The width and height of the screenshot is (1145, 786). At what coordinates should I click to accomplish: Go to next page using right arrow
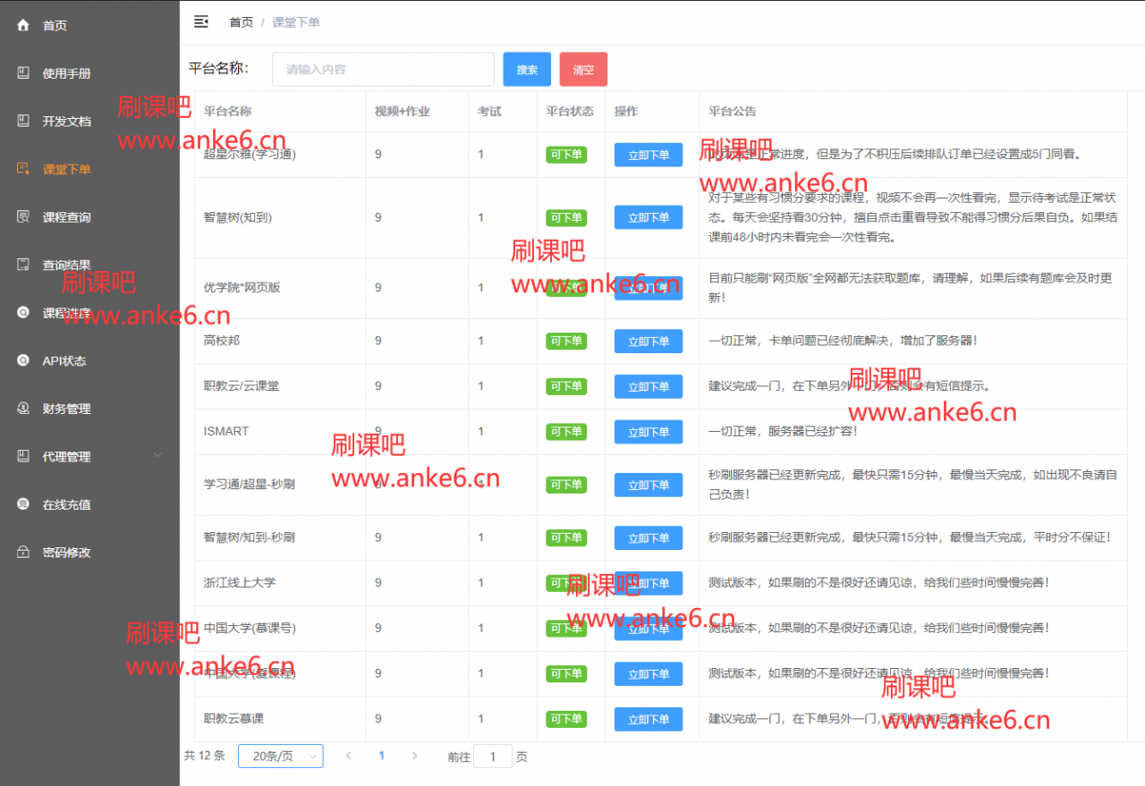(414, 756)
